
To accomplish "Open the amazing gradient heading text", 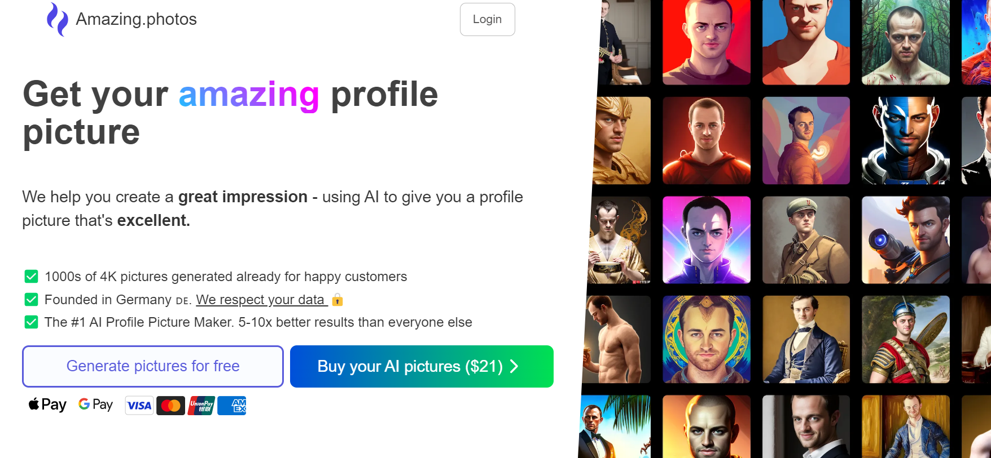I will coord(248,95).
